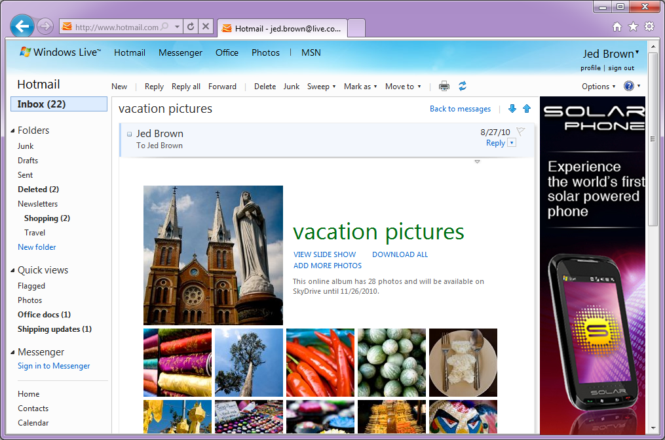
Task: Open Photos in the Windows Live header
Action: click(x=265, y=52)
